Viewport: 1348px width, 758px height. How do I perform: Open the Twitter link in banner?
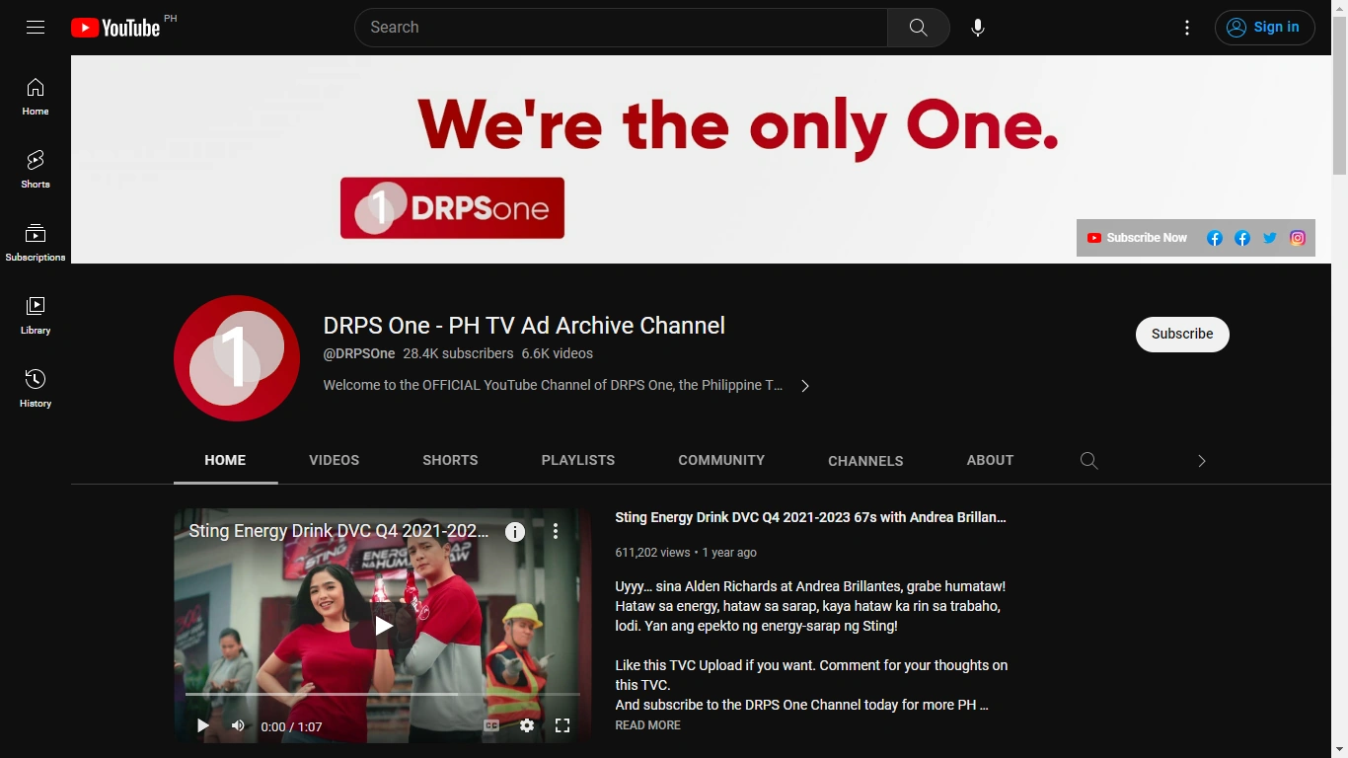[1270, 238]
